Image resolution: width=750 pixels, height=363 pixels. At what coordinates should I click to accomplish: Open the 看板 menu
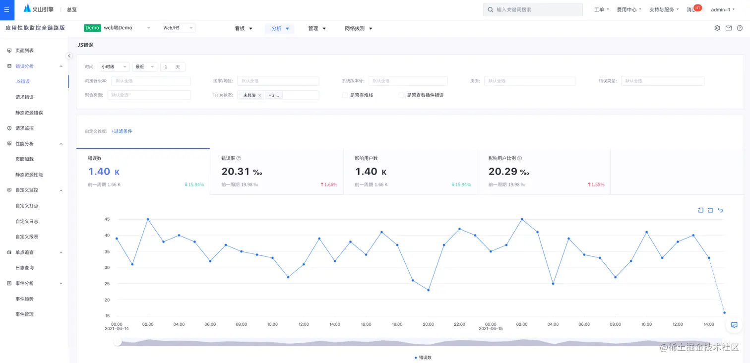coord(244,29)
